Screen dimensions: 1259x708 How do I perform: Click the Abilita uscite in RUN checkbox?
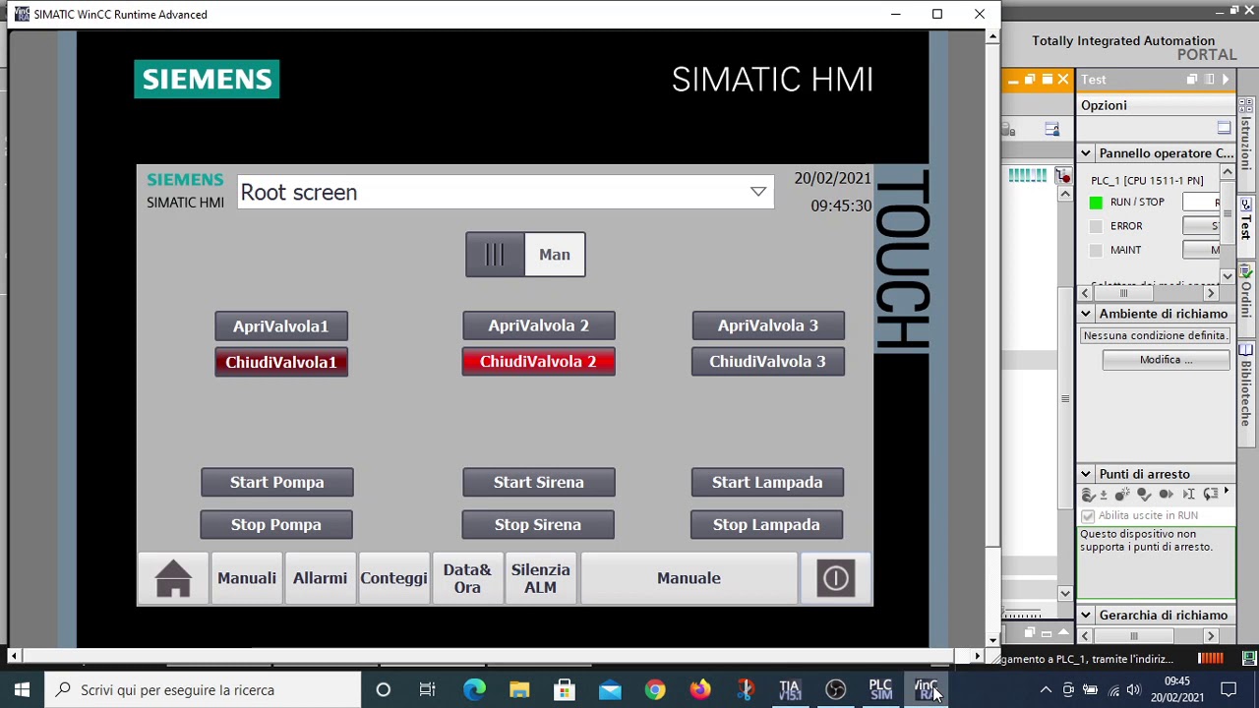coord(1088,515)
